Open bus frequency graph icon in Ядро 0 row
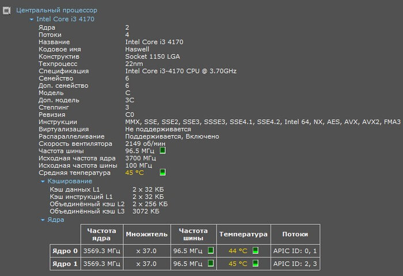The height and width of the screenshot is (276, 403). click(x=211, y=250)
